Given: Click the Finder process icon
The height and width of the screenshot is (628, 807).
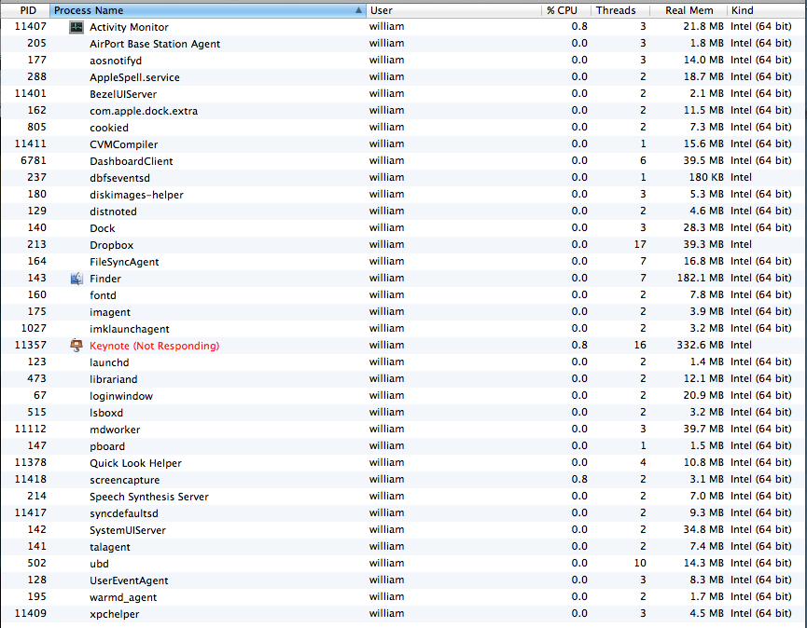Looking at the screenshot, I should (x=77, y=279).
